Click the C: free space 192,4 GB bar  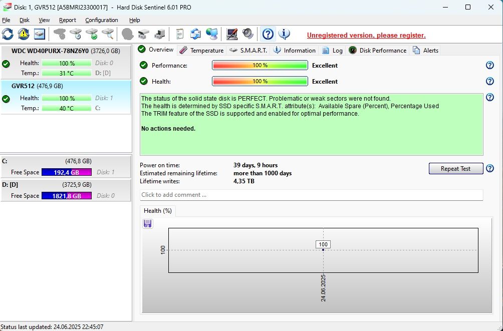click(67, 172)
